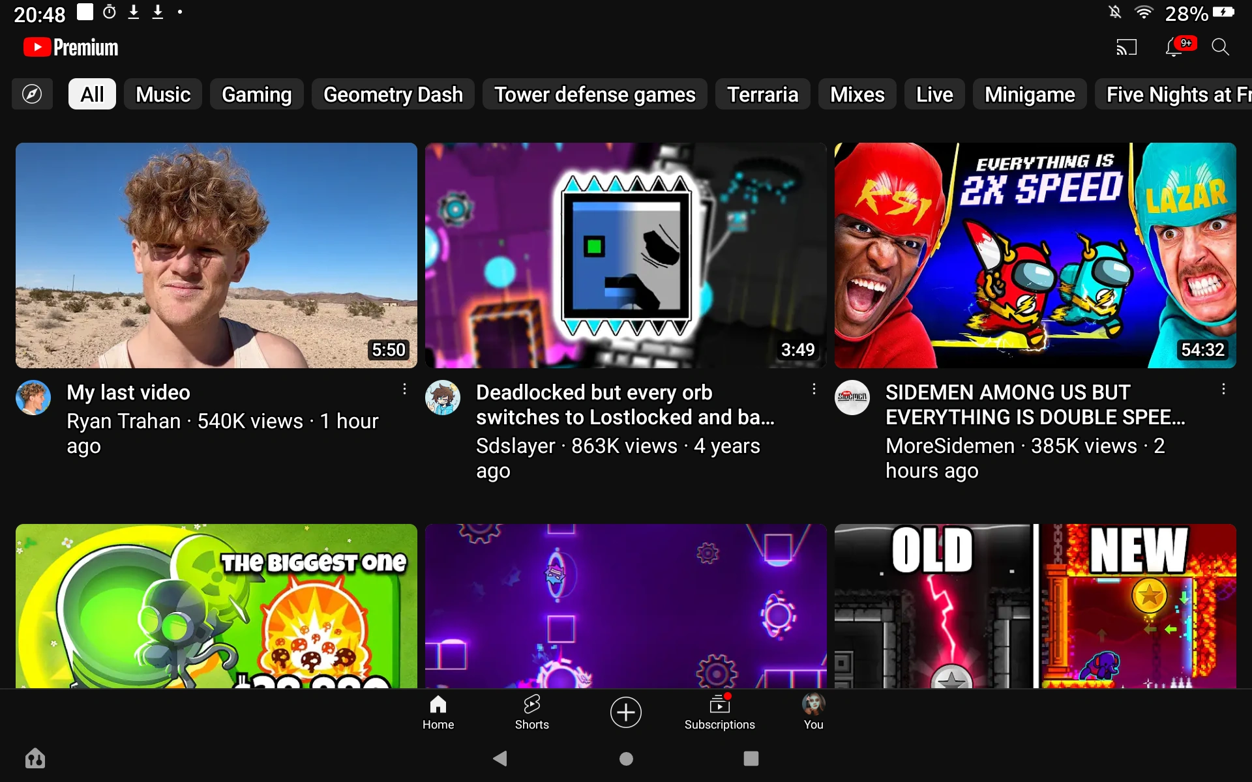Select the Terraria filter chip
The image size is (1252, 782).
click(762, 94)
